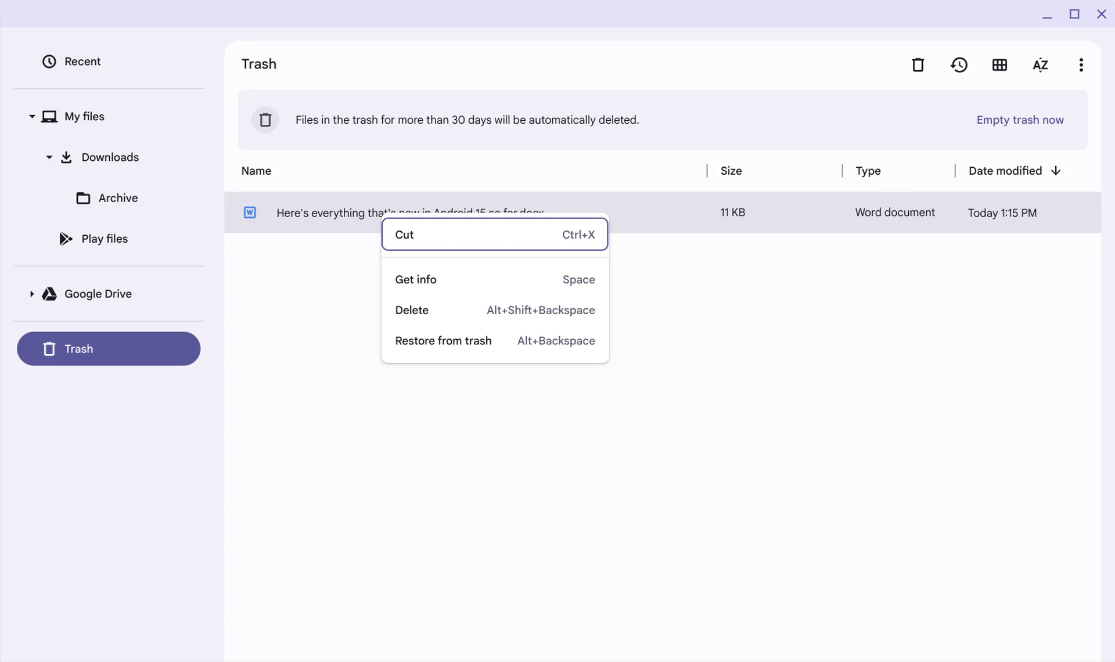
Task: Choose Delete from the context menu
Action: [x=495, y=310]
